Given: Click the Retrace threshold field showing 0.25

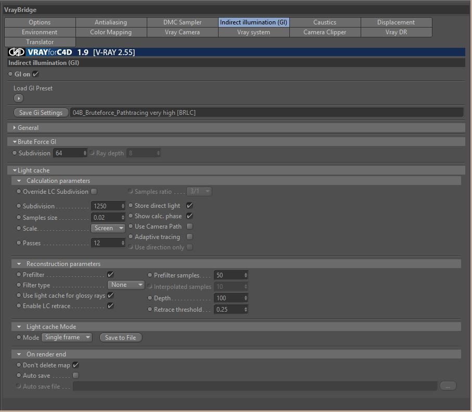Looking at the screenshot, I should [231, 309].
